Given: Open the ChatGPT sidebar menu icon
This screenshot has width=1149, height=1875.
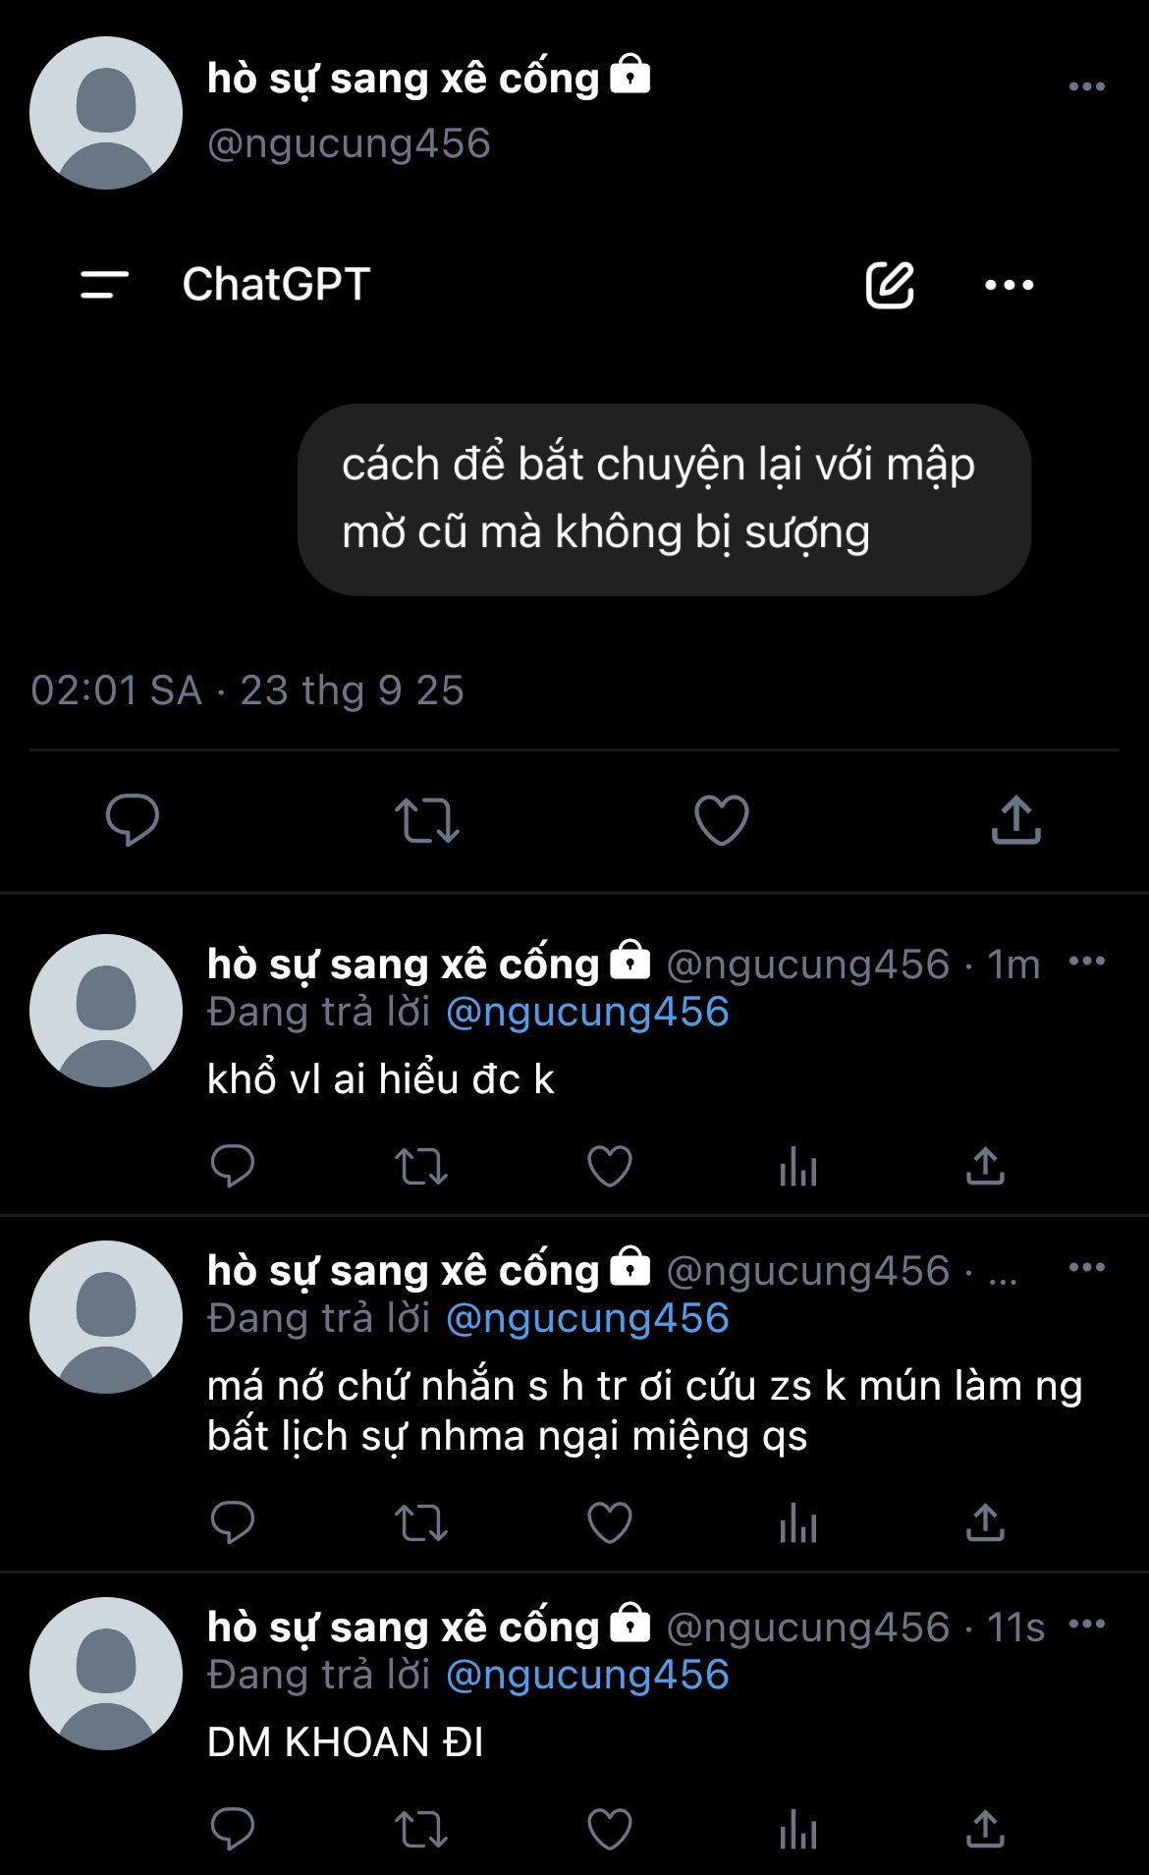Looking at the screenshot, I should coord(105,285).
